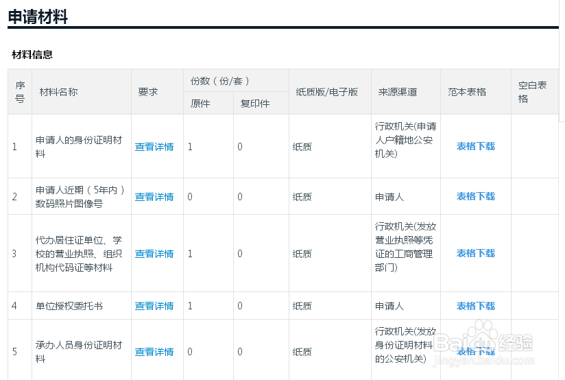Click 原件 count 1 for 单位授权委托书
The width and height of the screenshot is (565, 380).
click(190, 306)
